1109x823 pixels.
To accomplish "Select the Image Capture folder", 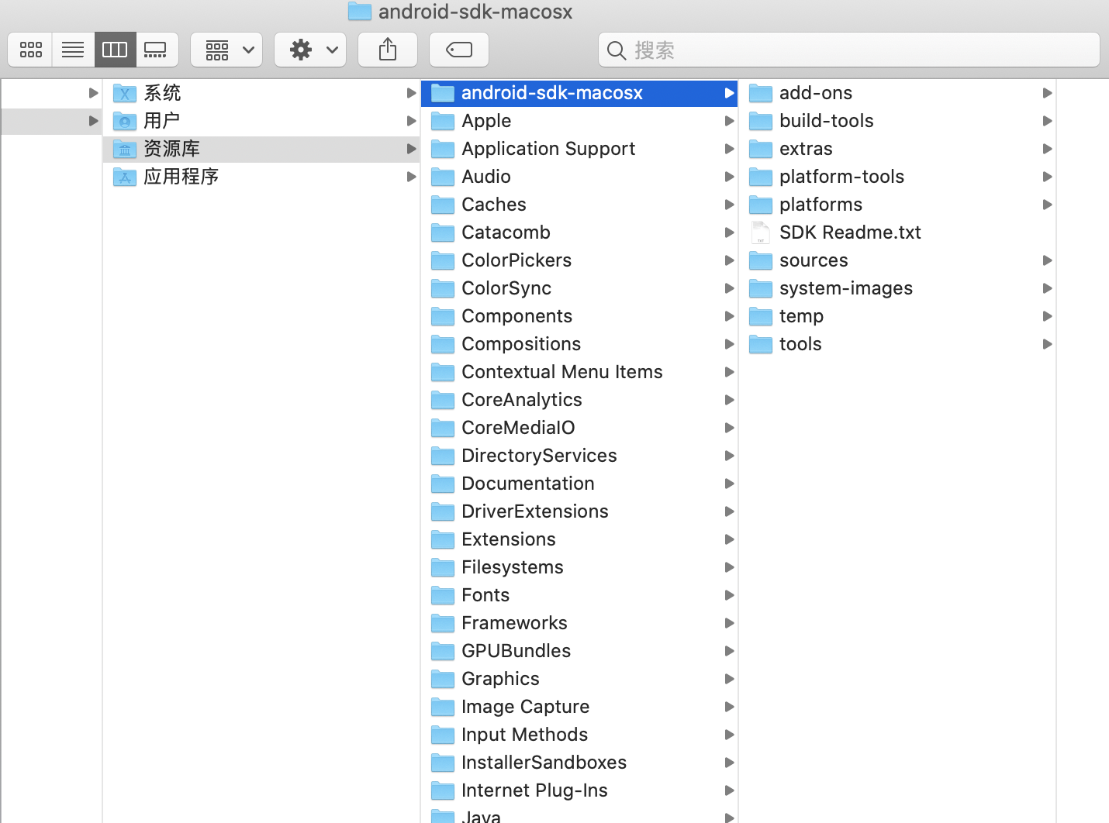I will pos(579,707).
